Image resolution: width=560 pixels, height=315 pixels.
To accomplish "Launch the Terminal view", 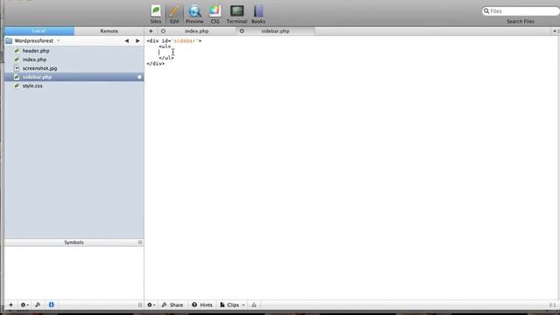I will pyautogui.click(x=237, y=14).
